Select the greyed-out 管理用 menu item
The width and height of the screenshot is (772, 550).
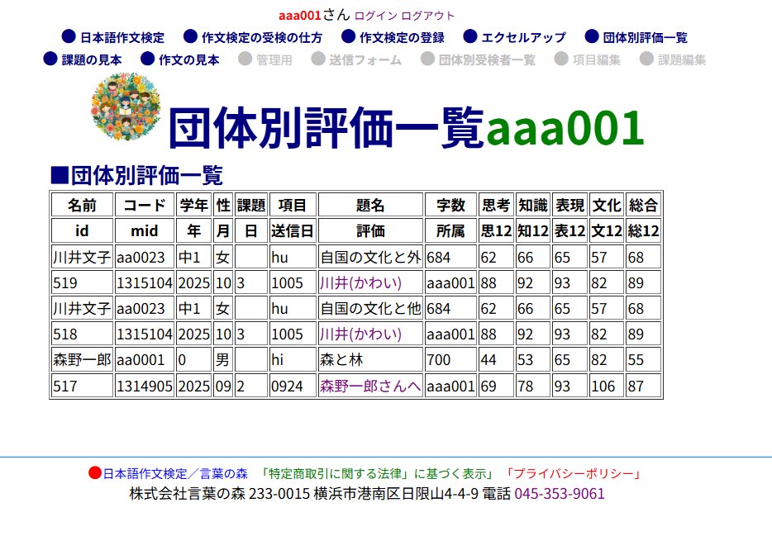tap(274, 59)
